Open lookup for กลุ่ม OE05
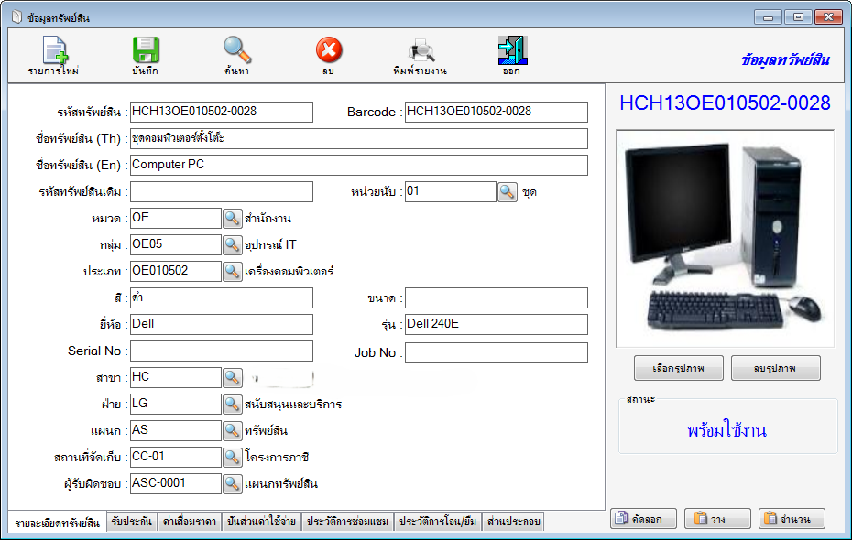Image resolution: width=852 pixels, height=540 pixels. click(232, 244)
